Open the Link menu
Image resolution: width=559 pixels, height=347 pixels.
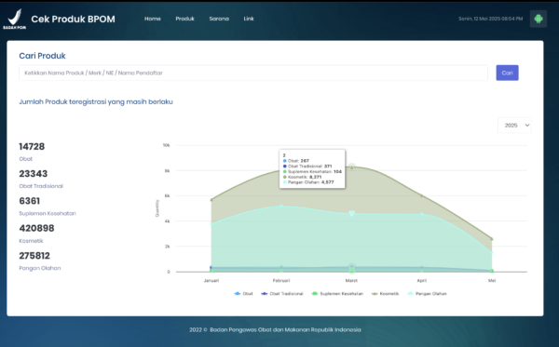point(249,19)
